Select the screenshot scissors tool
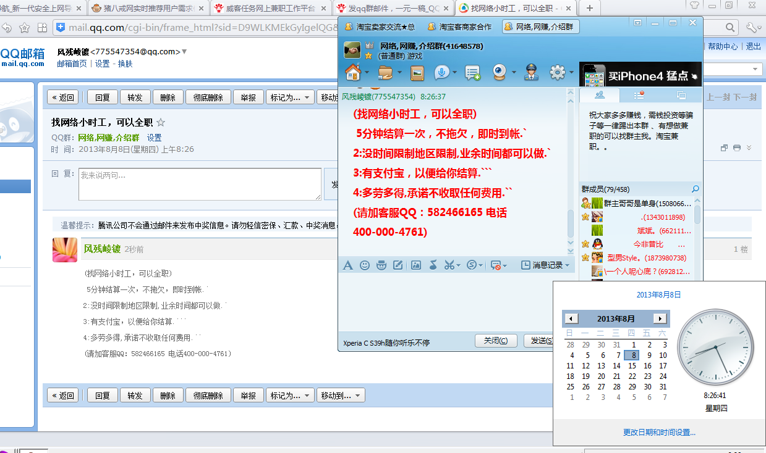Screen dimensions: 766x453 pos(449,265)
